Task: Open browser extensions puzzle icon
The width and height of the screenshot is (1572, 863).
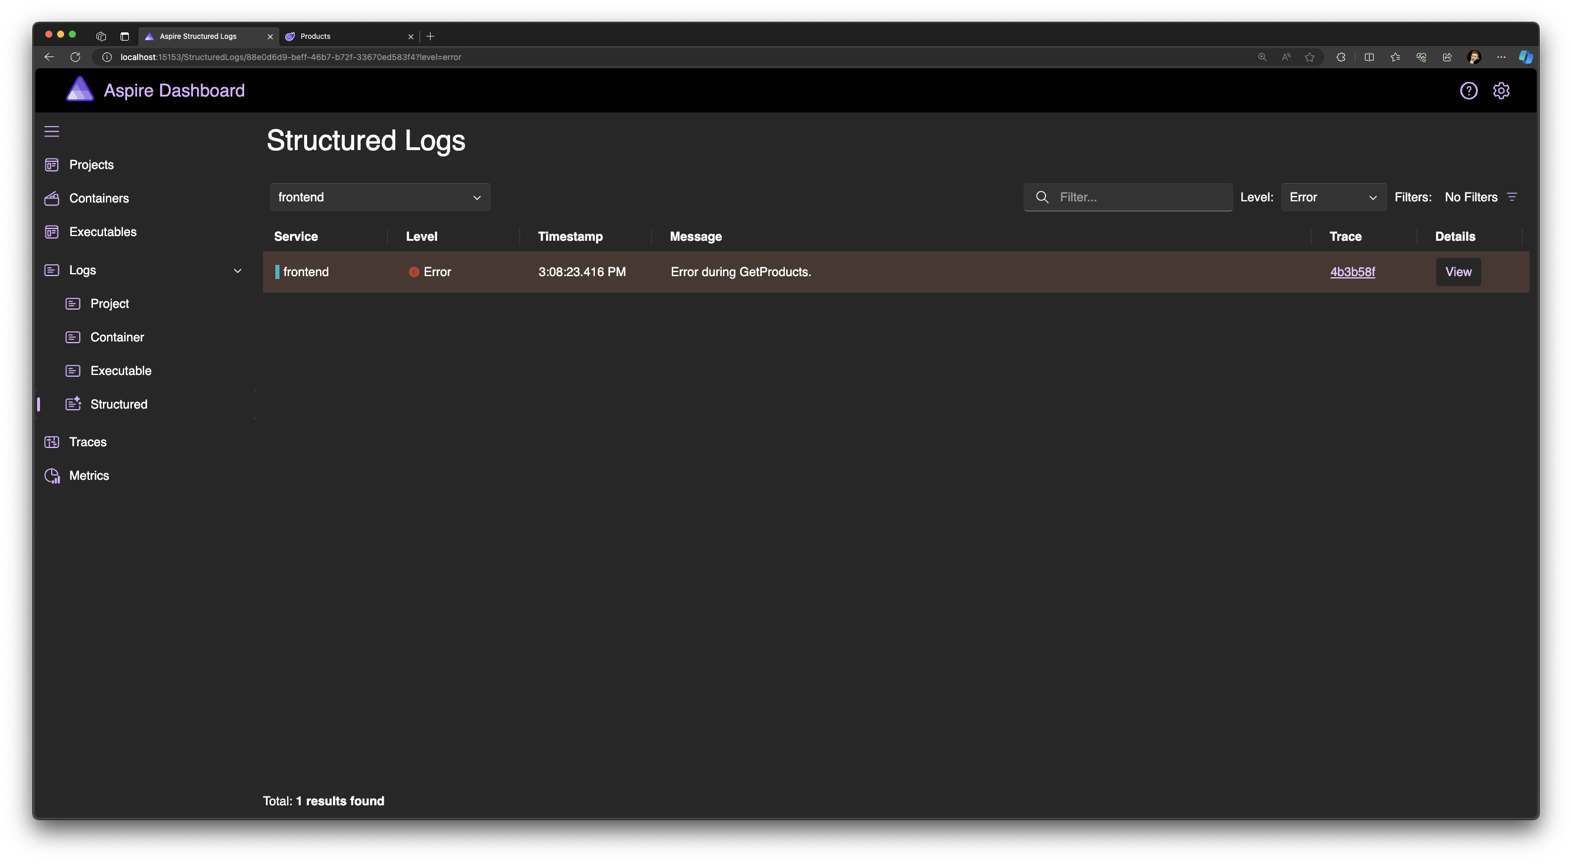Action: [x=1341, y=57]
